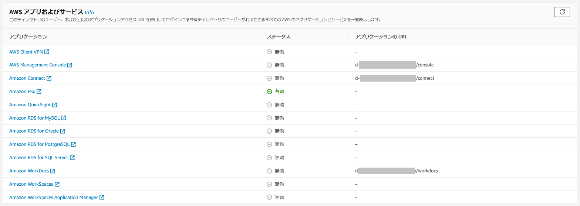Click the /workdocs application URL

coord(397,171)
